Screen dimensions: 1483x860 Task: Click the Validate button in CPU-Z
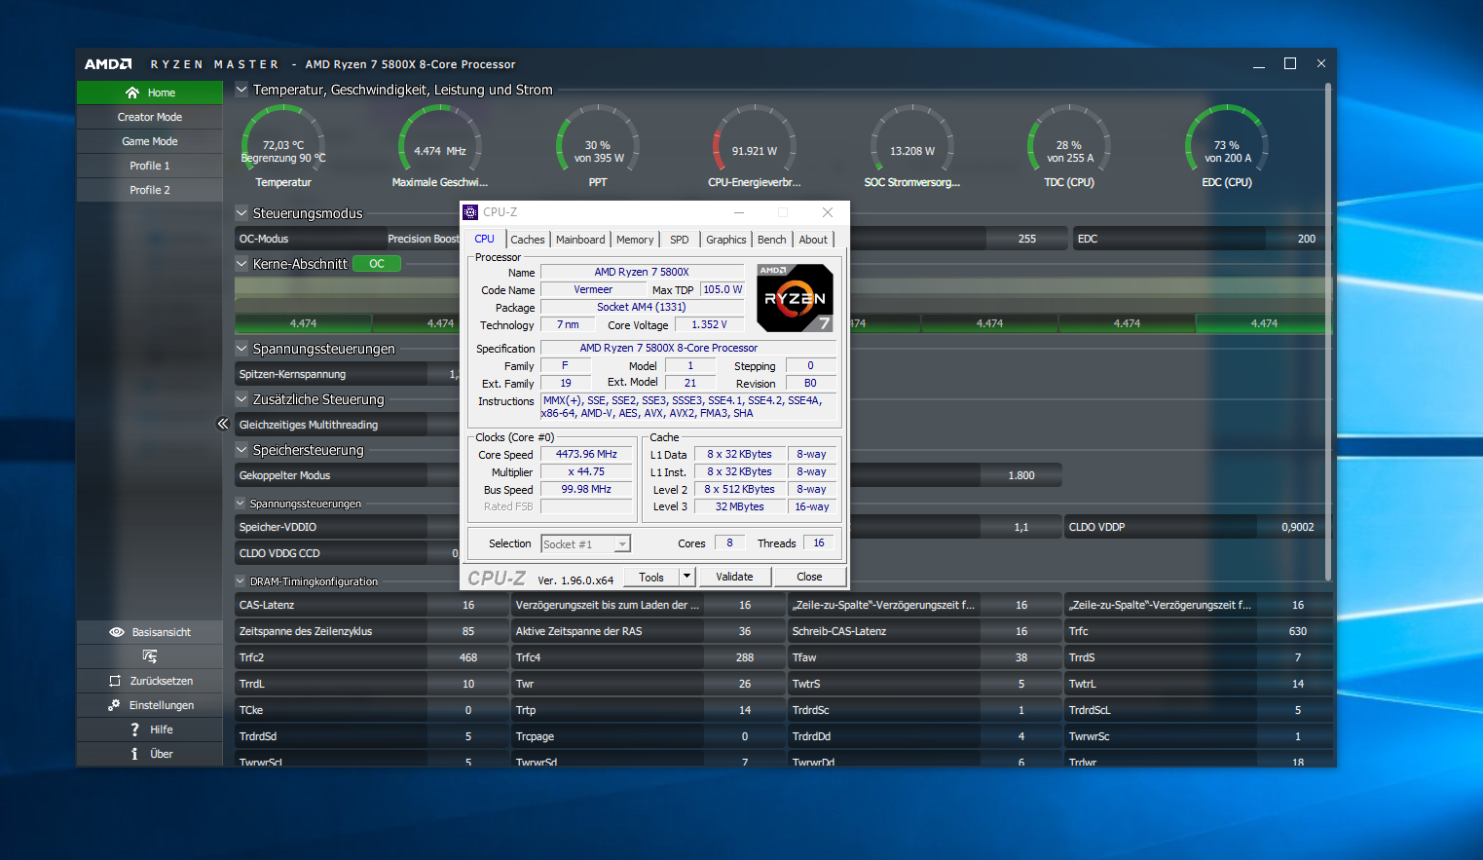[x=734, y=577]
